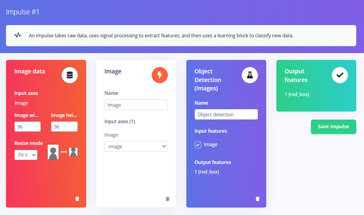This screenshot has width=364, height=215.
Task: Click the Impulse #1 title
Action: click(23, 12)
